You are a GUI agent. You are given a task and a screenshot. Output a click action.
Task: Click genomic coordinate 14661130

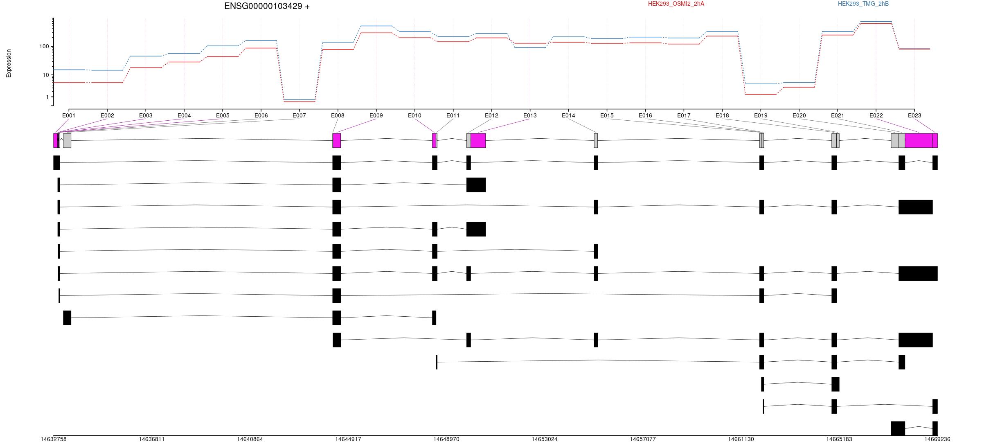(x=741, y=439)
